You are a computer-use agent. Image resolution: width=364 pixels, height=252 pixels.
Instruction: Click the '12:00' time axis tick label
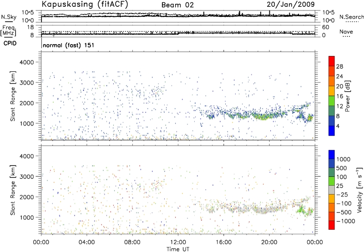[x=178, y=242]
